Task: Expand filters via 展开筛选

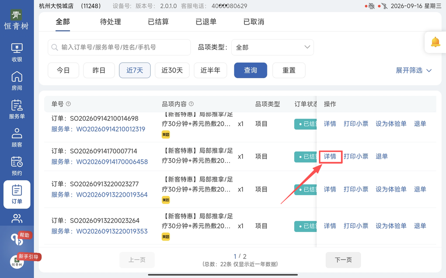Action: tap(414, 70)
